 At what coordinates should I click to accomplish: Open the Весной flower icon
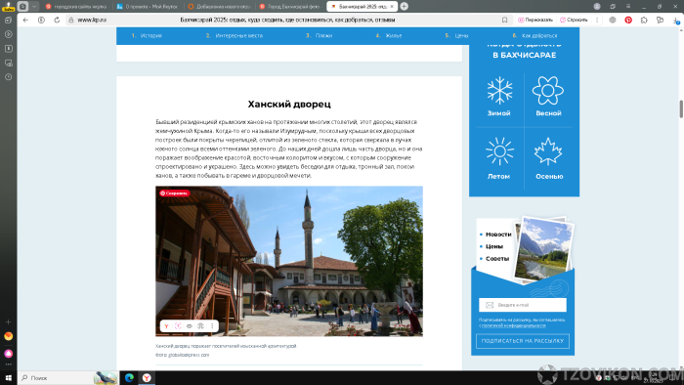point(548,91)
